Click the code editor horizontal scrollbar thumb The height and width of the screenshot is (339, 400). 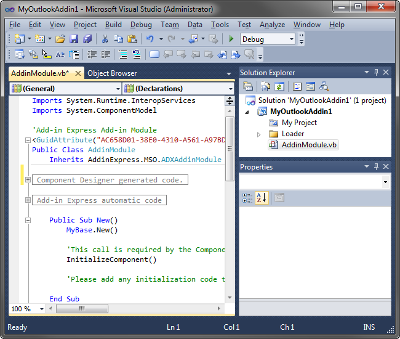point(82,309)
